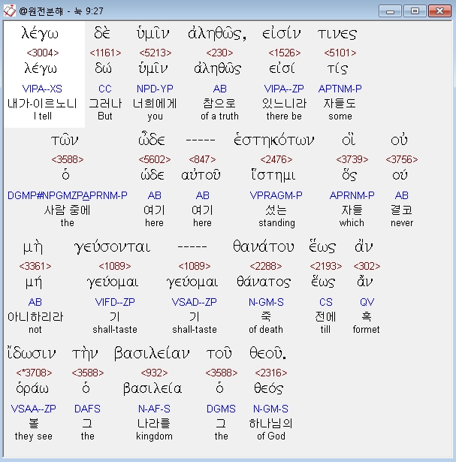Select the highlighted Greek word λέγω cell

tap(44, 74)
